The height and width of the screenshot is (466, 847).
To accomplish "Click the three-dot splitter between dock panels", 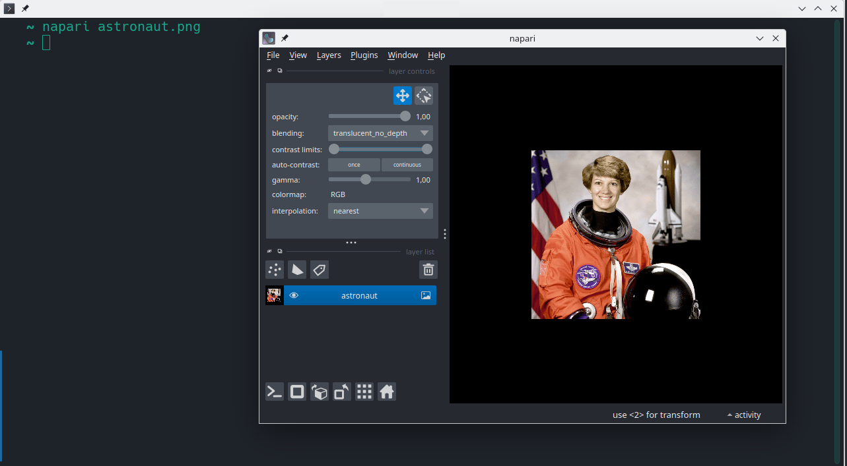I will pos(351,243).
